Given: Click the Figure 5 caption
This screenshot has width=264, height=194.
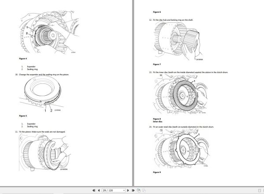Looking at the screenshot, I should click(23, 116).
